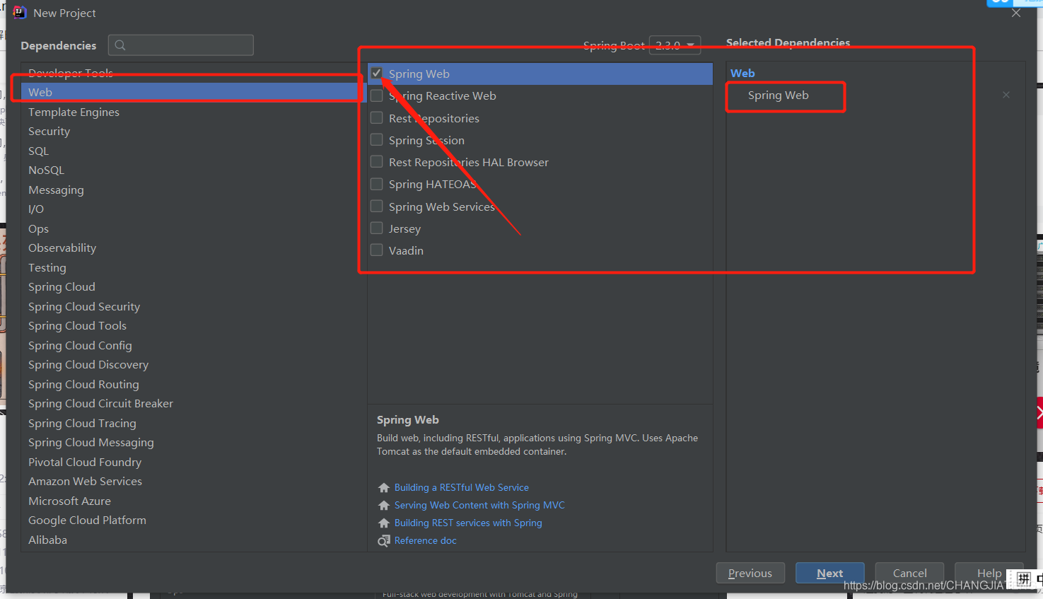The width and height of the screenshot is (1043, 599).
Task: Click the home icon beside Building a RESTful Web Service
Action: click(x=384, y=488)
